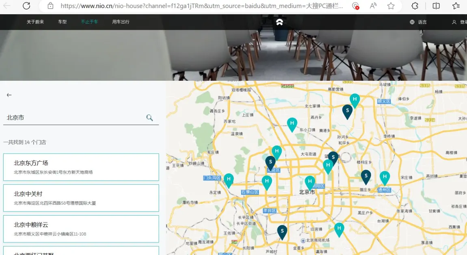
Task: Select the S marker right of 大屯街道
Action: [333, 157]
